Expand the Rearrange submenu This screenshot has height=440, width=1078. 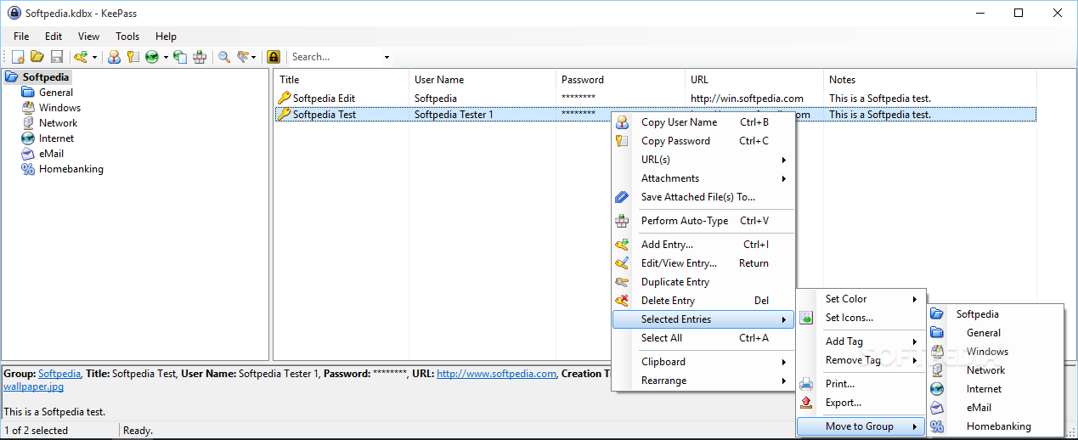[x=703, y=381]
